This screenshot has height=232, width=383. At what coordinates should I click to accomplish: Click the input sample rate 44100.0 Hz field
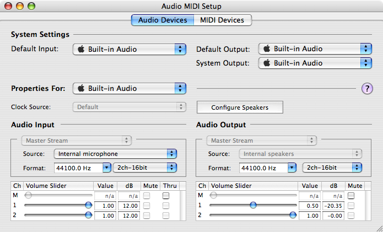click(78, 168)
